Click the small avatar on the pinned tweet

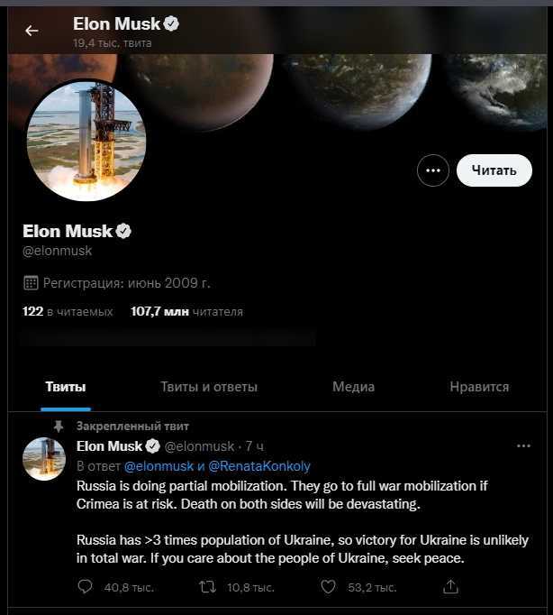click(x=44, y=459)
